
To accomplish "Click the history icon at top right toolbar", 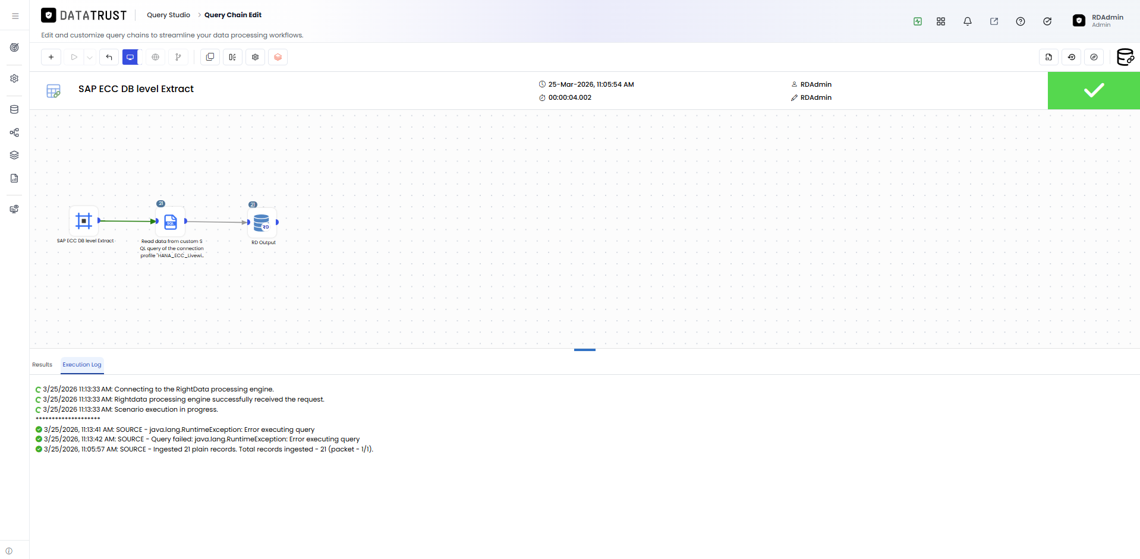I will [x=1072, y=57].
